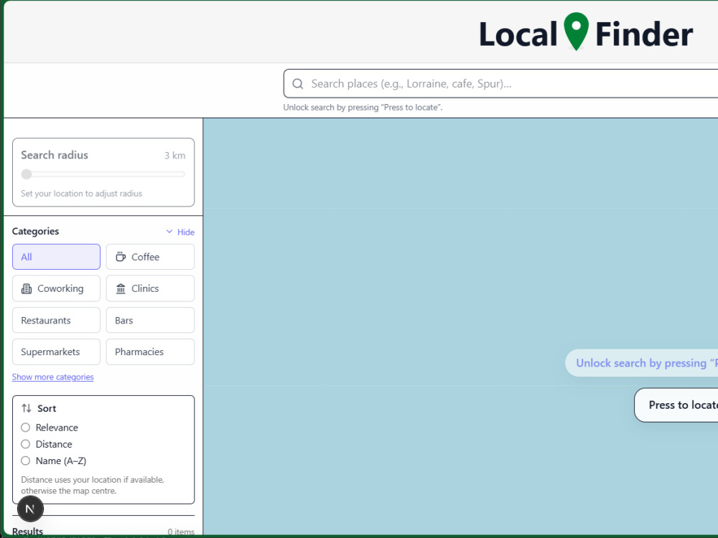The height and width of the screenshot is (538, 718).
Task: Click the Clinics landmark icon
Action: coord(121,288)
